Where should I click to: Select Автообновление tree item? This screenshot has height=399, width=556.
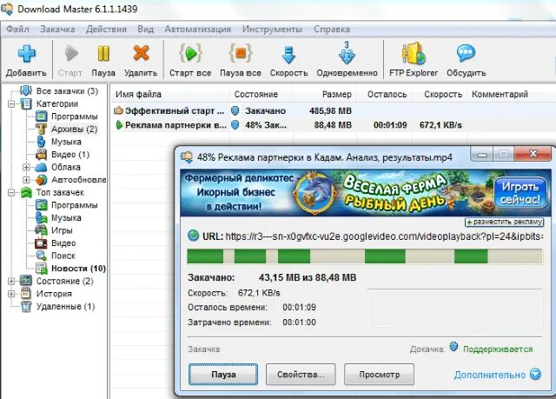pos(78,180)
